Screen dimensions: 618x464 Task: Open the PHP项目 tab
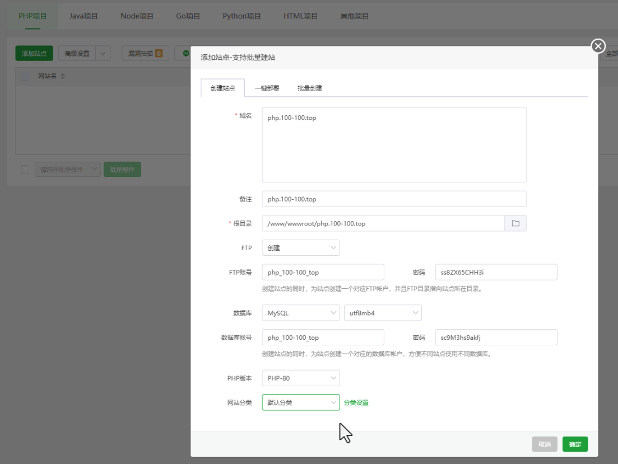click(x=32, y=16)
